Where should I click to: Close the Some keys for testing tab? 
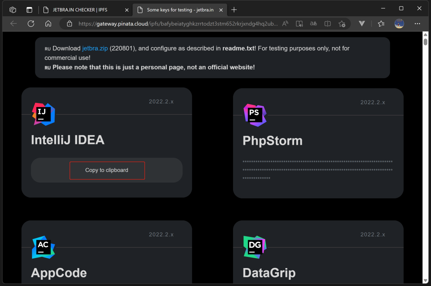pos(221,10)
